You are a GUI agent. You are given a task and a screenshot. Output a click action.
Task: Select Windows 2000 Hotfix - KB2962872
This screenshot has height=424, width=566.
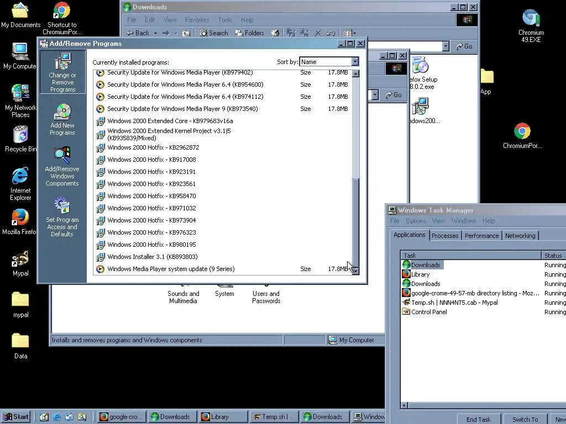click(x=223, y=147)
